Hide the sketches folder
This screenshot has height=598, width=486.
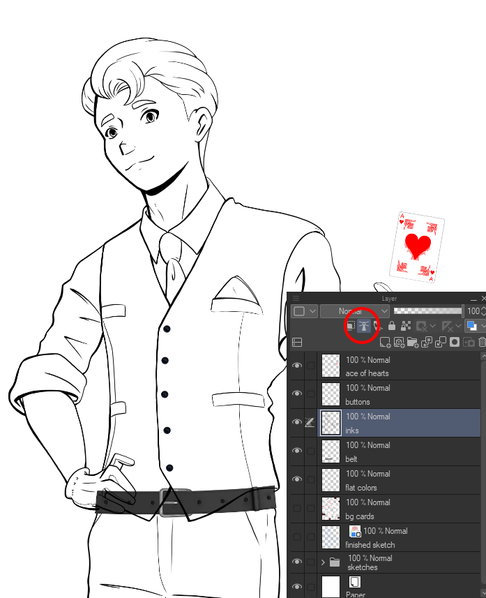click(297, 562)
